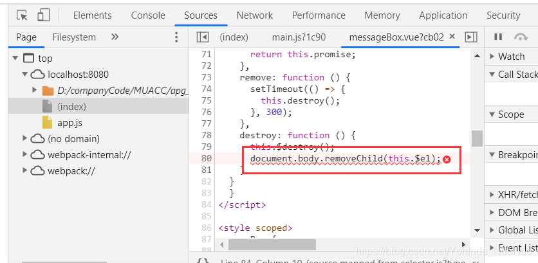Open the Console tab
The image size is (538, 263).
[x=148, y=15]
